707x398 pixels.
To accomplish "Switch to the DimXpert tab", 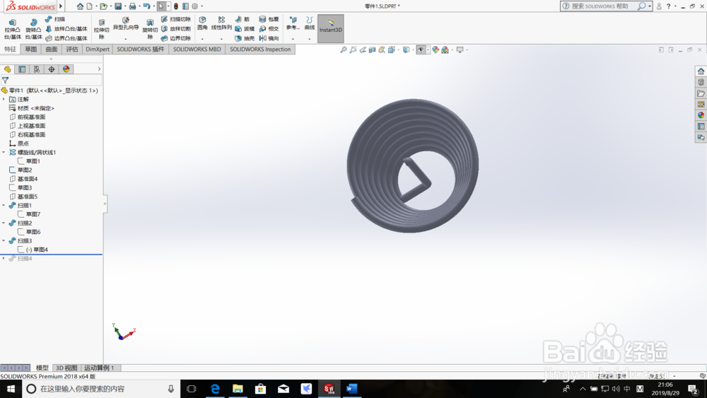I will [98, 49].
